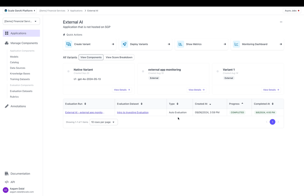
Task: Click the Annotations pencil icon
Action: [7, 106]
